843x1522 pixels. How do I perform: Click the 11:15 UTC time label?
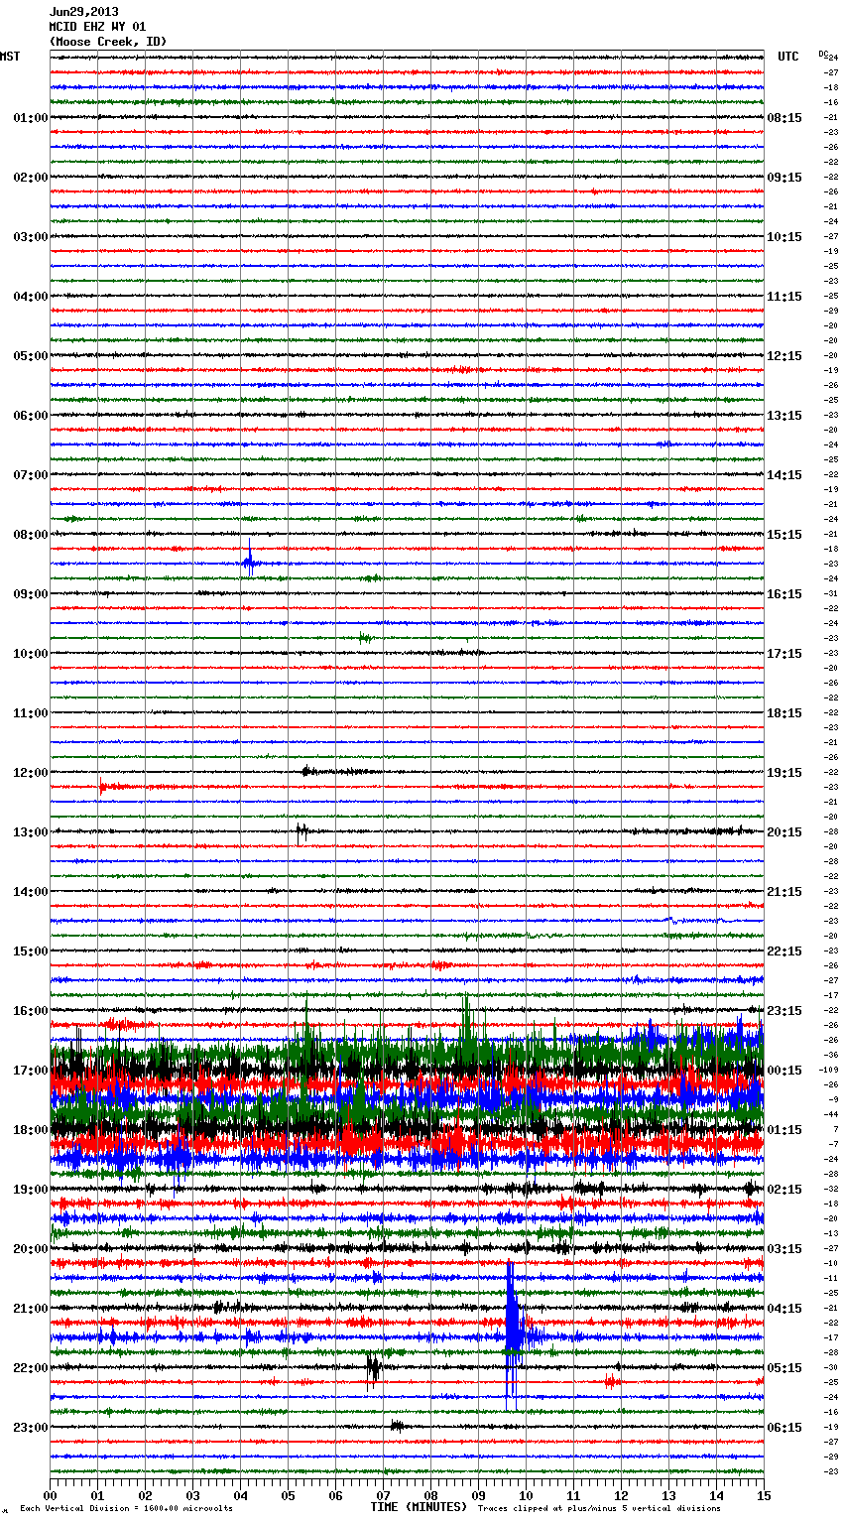pos(784,297)
